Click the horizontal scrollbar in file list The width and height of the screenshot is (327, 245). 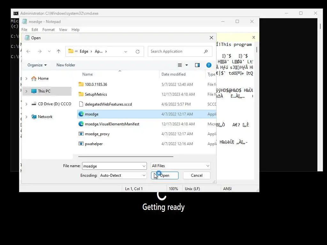coord(126,156)
